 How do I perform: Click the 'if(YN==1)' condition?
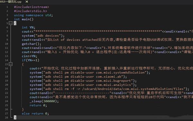31,60
